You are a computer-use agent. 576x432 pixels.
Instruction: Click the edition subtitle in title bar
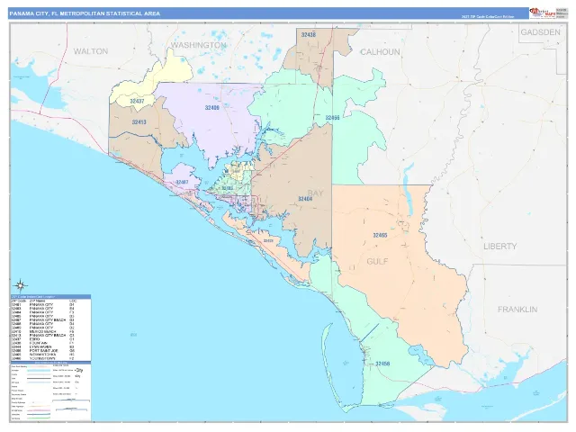tap(488, 16)
